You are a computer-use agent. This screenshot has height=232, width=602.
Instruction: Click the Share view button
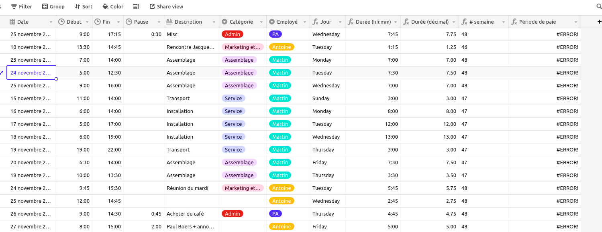click(x=166, y=6)
